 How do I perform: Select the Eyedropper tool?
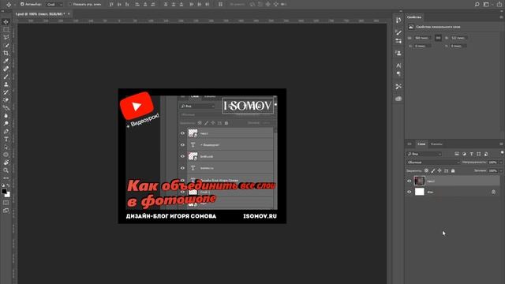click(6, 61)
